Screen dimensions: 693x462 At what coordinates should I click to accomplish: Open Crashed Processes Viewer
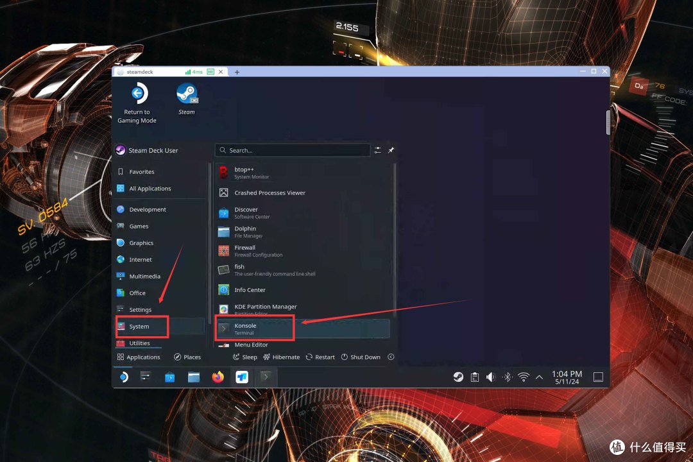304,193
